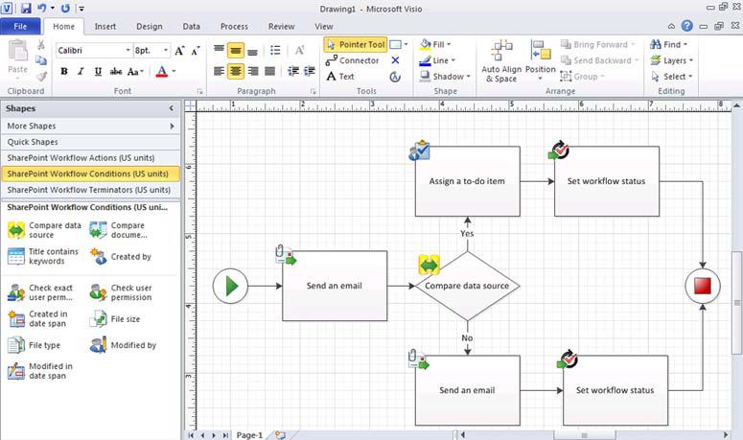Toggle Align Middle vertical alignment
This screenshot has height=440, width=743.
pyautogui.click(x=236, y=50)
